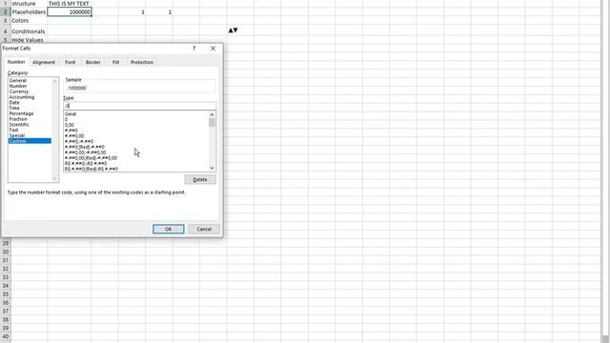610x343 pixels.
Task: Select the cell with up/down triangles
Action: click(240, 30)
